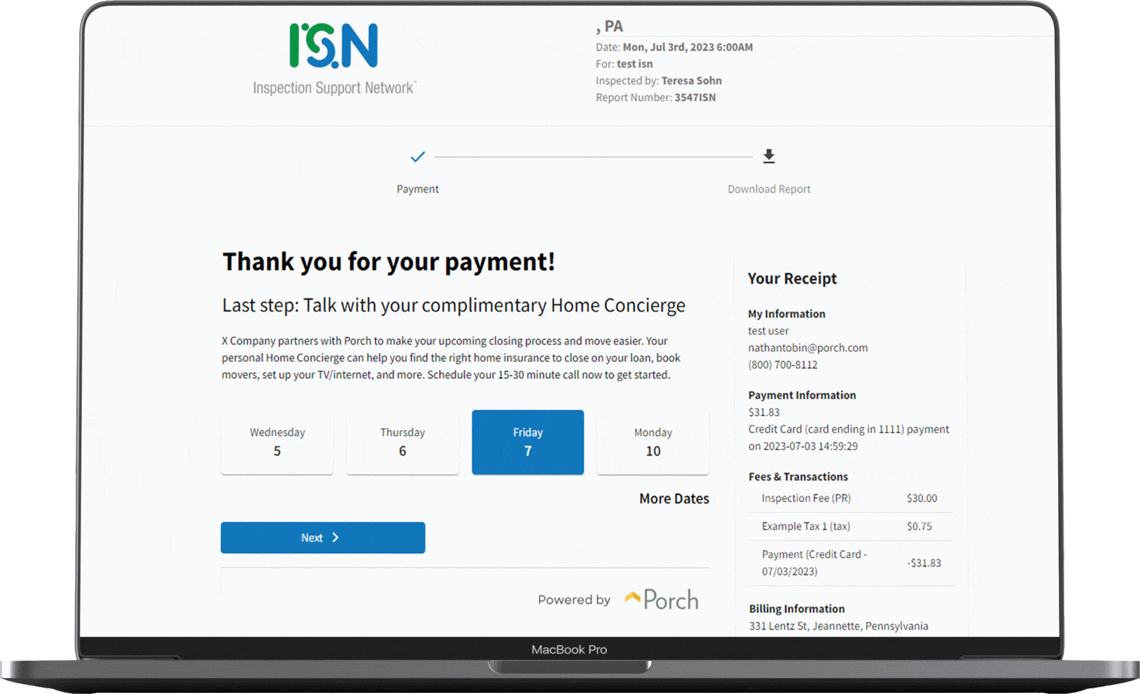
Task: Select Monday the 10th as call date
Action: click(x=652, y=442)
